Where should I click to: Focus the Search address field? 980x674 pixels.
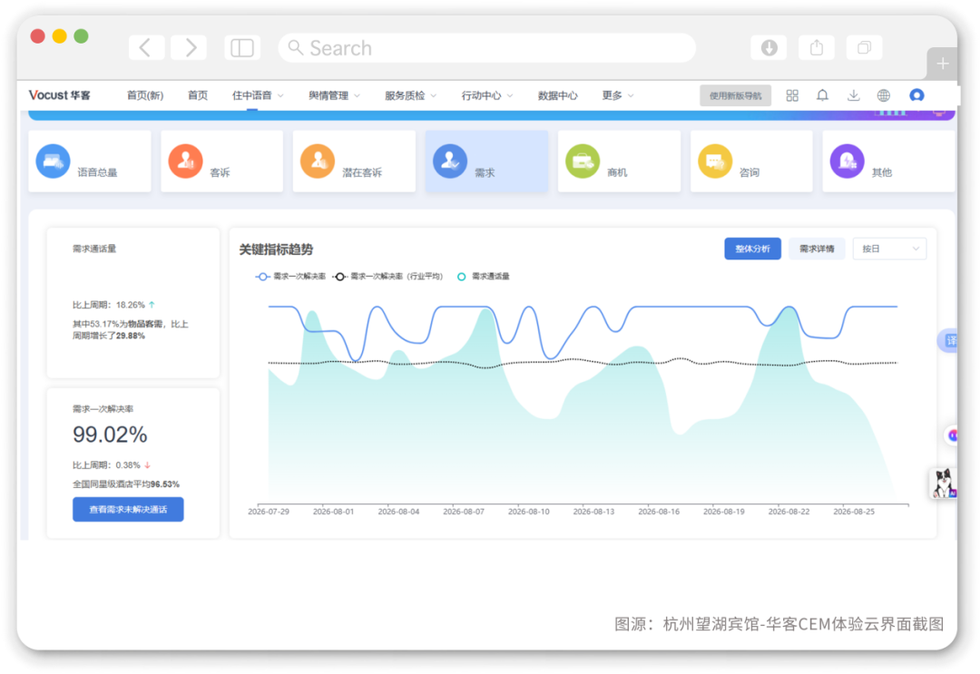(x=486, y=48)
